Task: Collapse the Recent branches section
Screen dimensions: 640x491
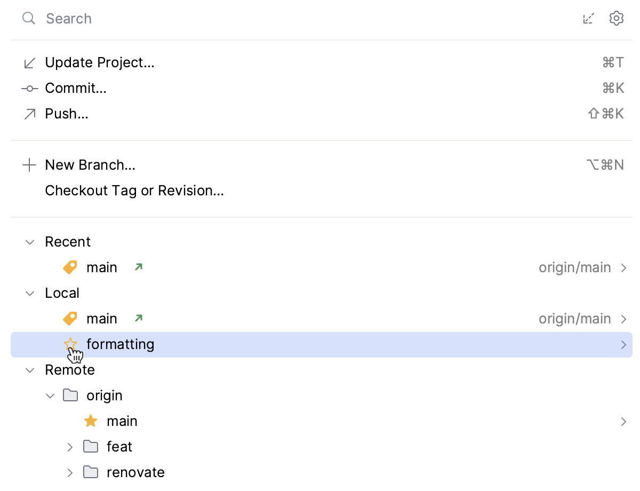Action: [x=30, y=242]
